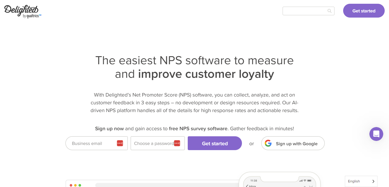Viewport: 389px width, 187px height.
Task: Click the Delighted by Qualtrics logo
Action: (x=22, y=11)
